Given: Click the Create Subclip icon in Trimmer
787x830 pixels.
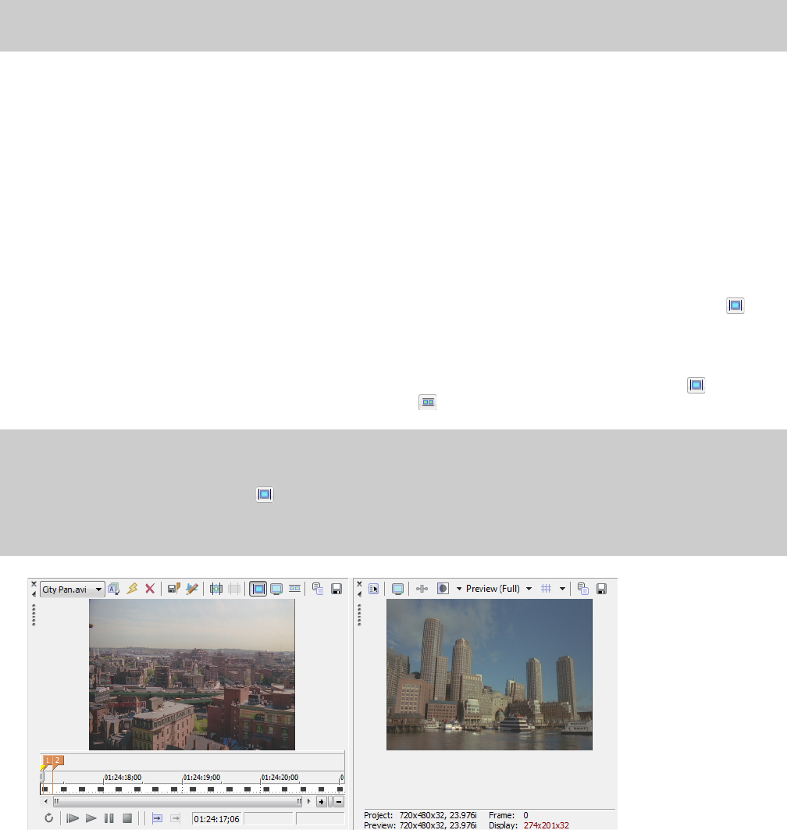Looking at the screenshot, I should (x=216, y=589).
